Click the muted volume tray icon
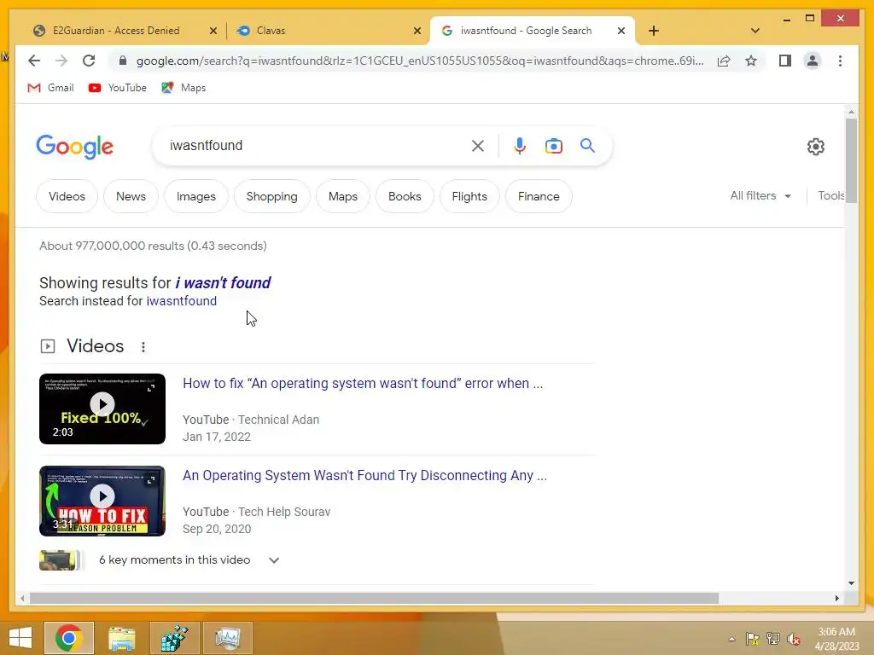This screenshot has width=874, height=655. tap(794, 639)
